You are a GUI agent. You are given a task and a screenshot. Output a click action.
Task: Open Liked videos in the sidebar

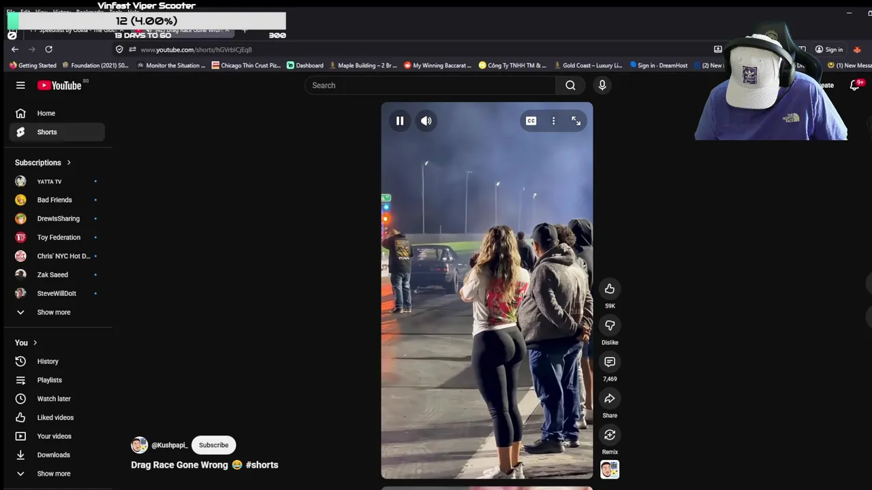click(x=57, y=418)
